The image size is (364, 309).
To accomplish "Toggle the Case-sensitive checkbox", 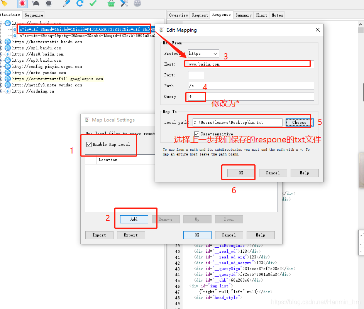I will pyautogui.click(x=196, y=134).
